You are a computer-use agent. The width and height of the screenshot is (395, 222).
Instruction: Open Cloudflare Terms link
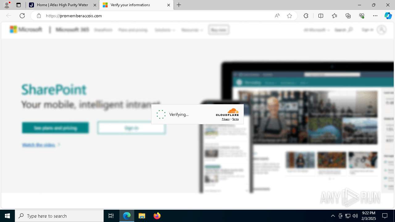[235, 119]
